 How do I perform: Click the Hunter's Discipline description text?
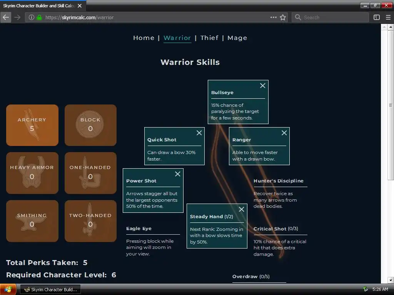point(275,200)
